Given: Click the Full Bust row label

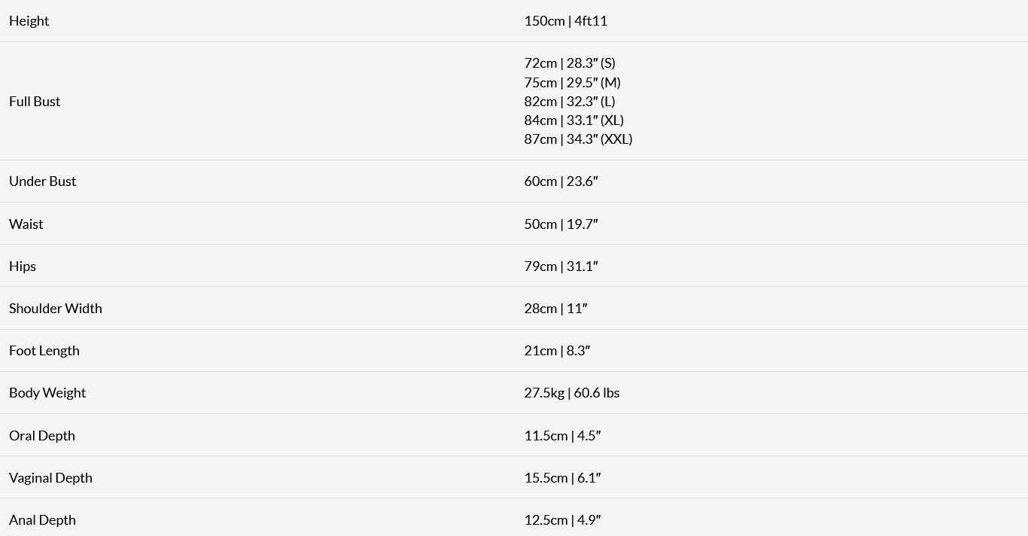Looking at the screenshot, I should click(35, 102).
